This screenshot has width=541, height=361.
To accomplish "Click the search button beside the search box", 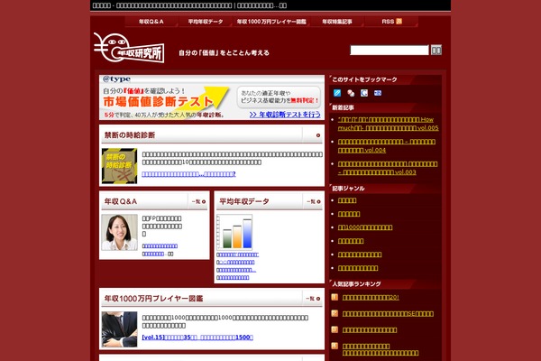I will pos(436,51).
